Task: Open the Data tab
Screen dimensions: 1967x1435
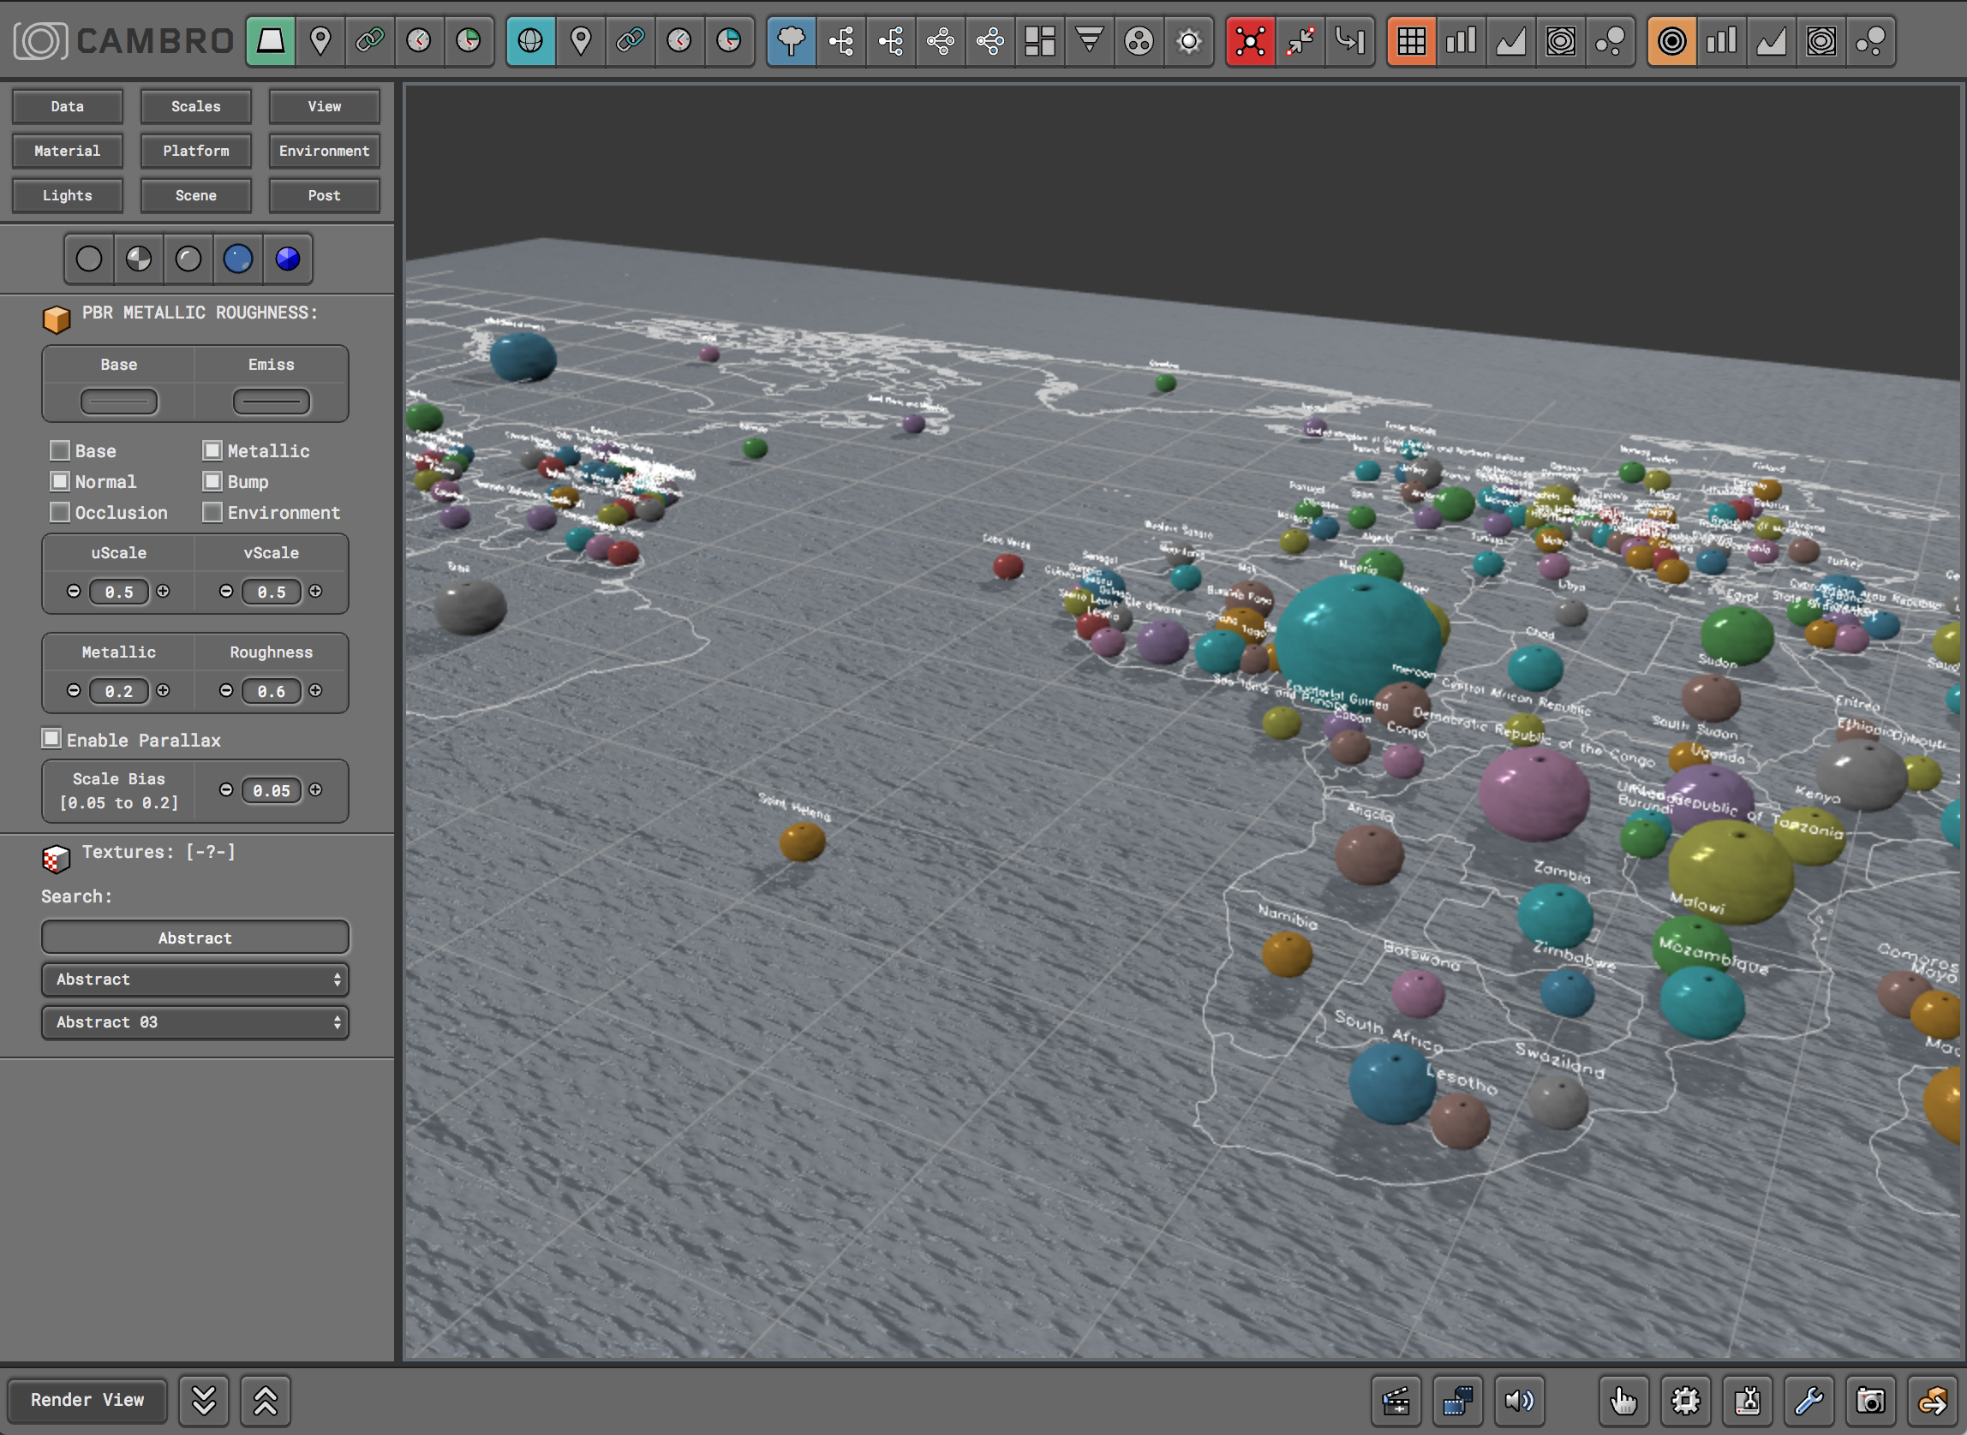Action: coord(67,106)
